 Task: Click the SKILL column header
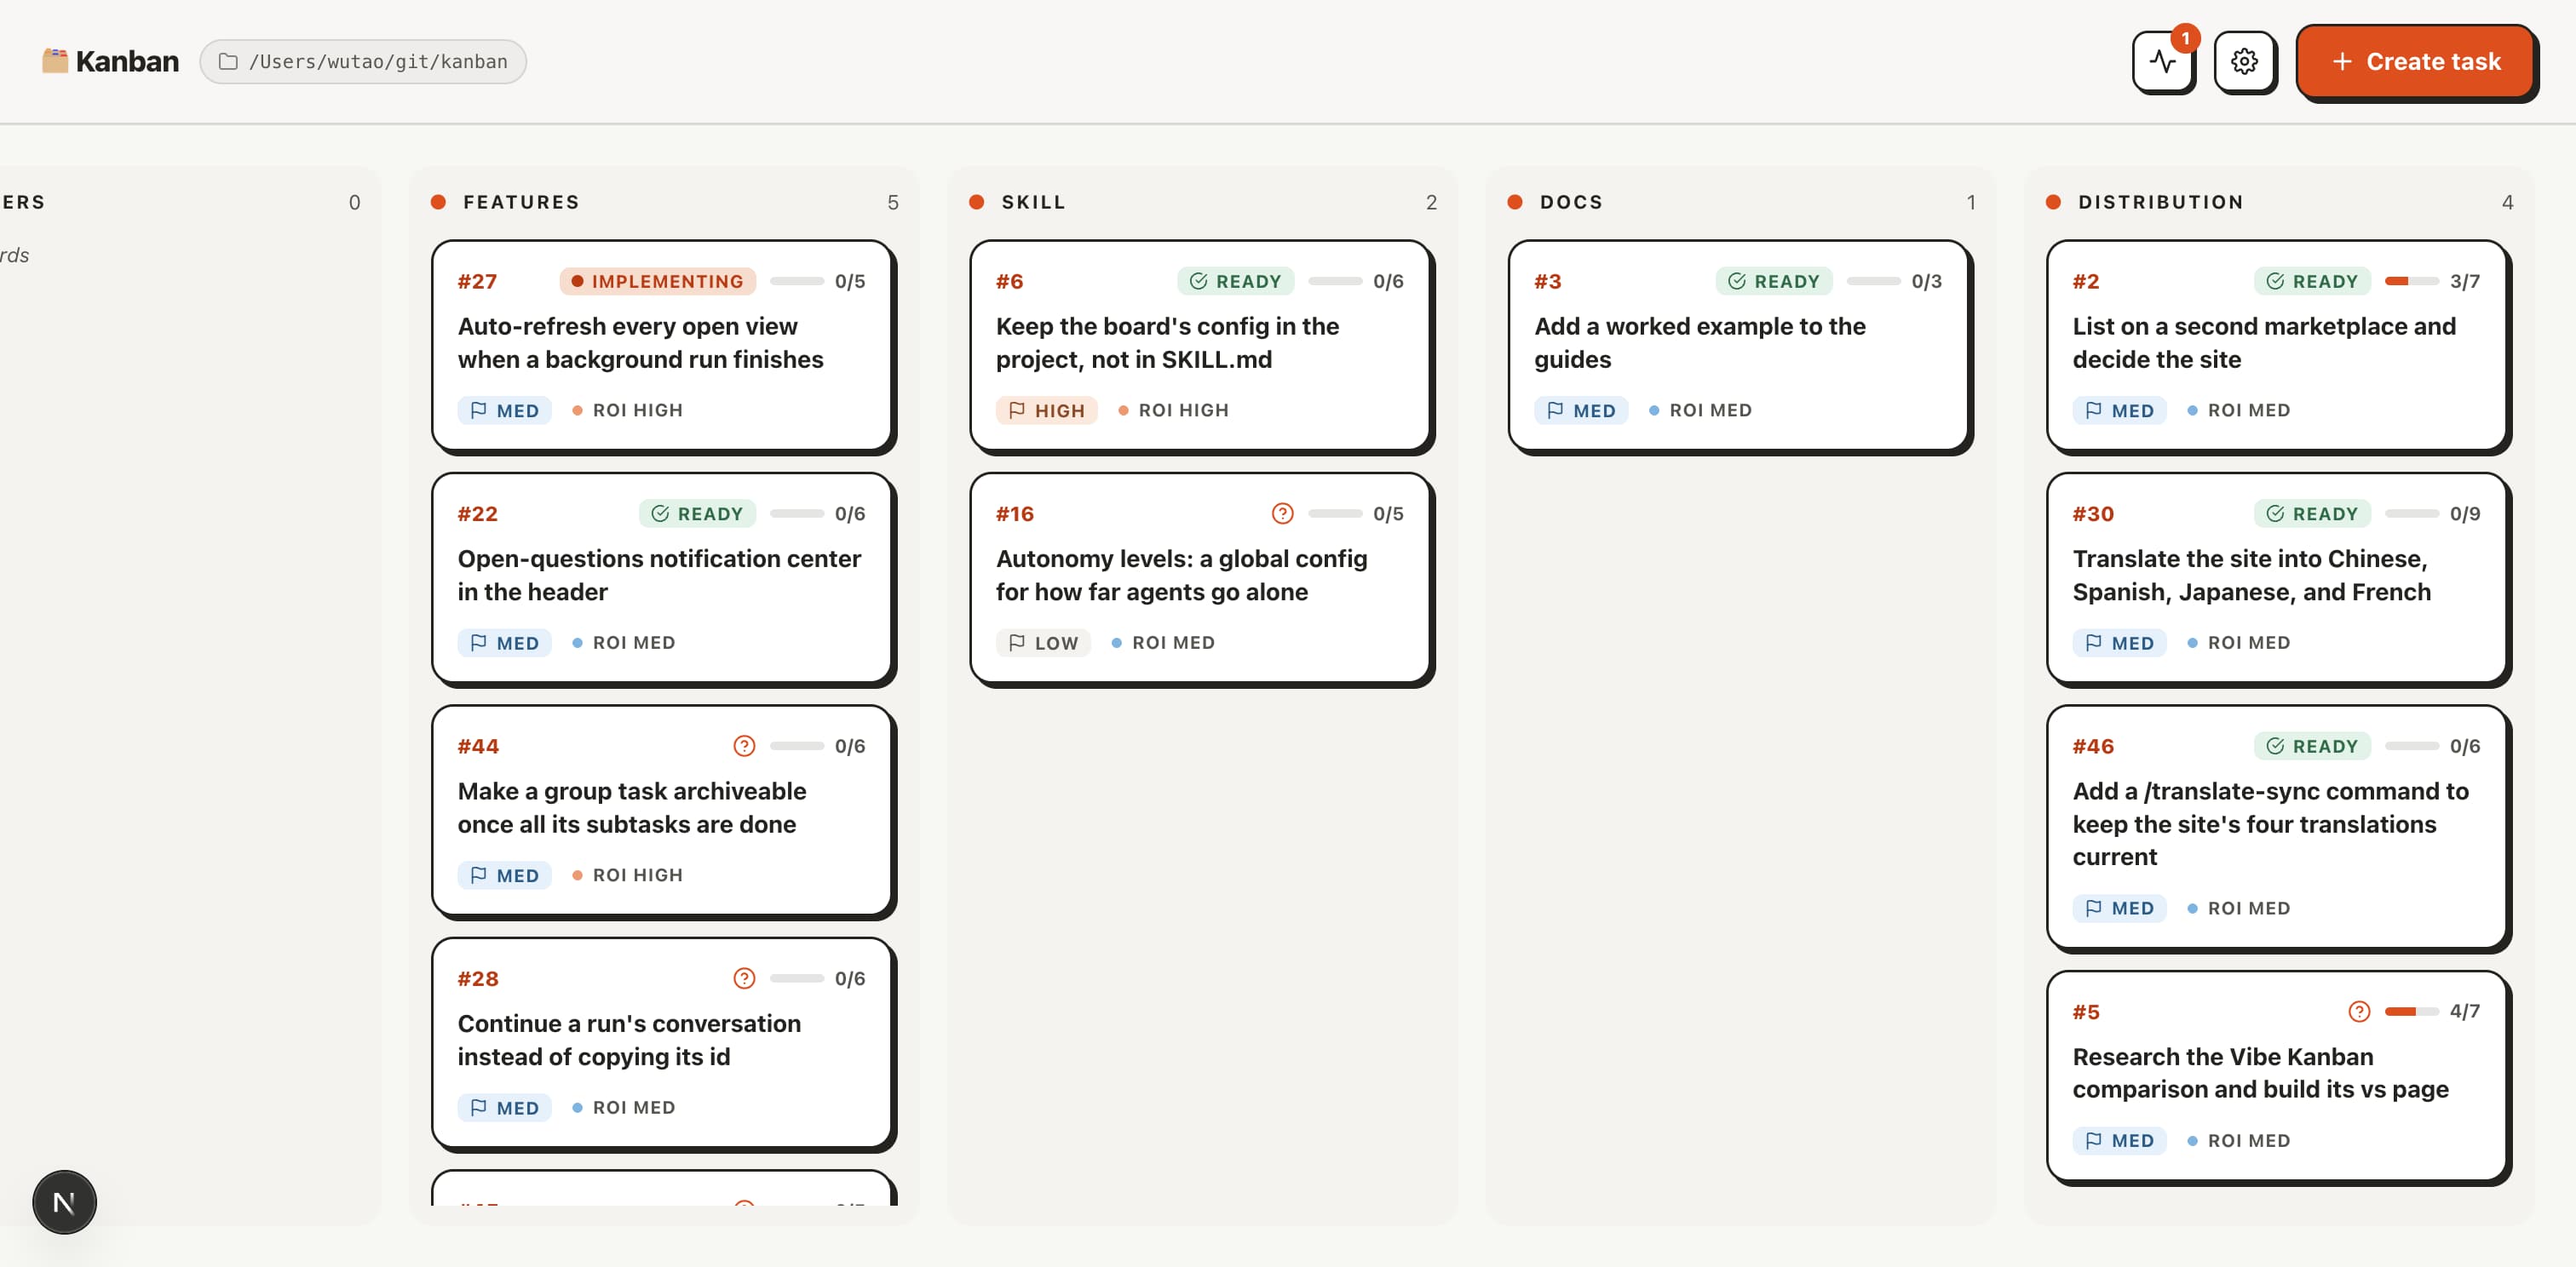point(1033,202)
